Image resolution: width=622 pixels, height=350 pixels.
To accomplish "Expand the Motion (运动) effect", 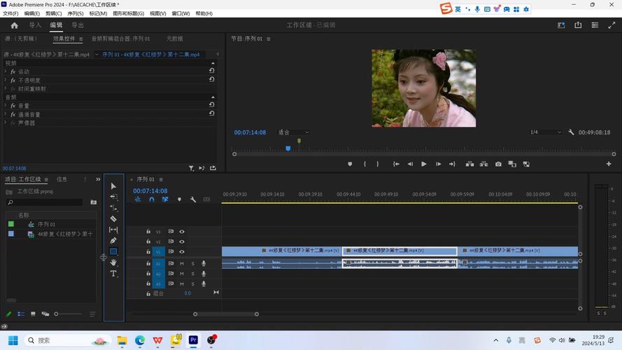I will pyautogui.click(x=6, y=71).
